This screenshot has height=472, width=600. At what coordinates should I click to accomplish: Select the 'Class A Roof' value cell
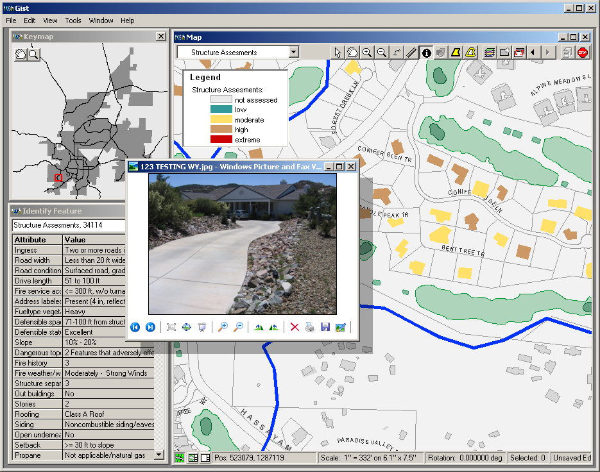(x=108, y=414)
